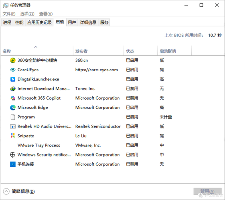This screenshot has width=225, height=200.
Task: Click the 简略信息(D) label
Action: tap(23, 191)
